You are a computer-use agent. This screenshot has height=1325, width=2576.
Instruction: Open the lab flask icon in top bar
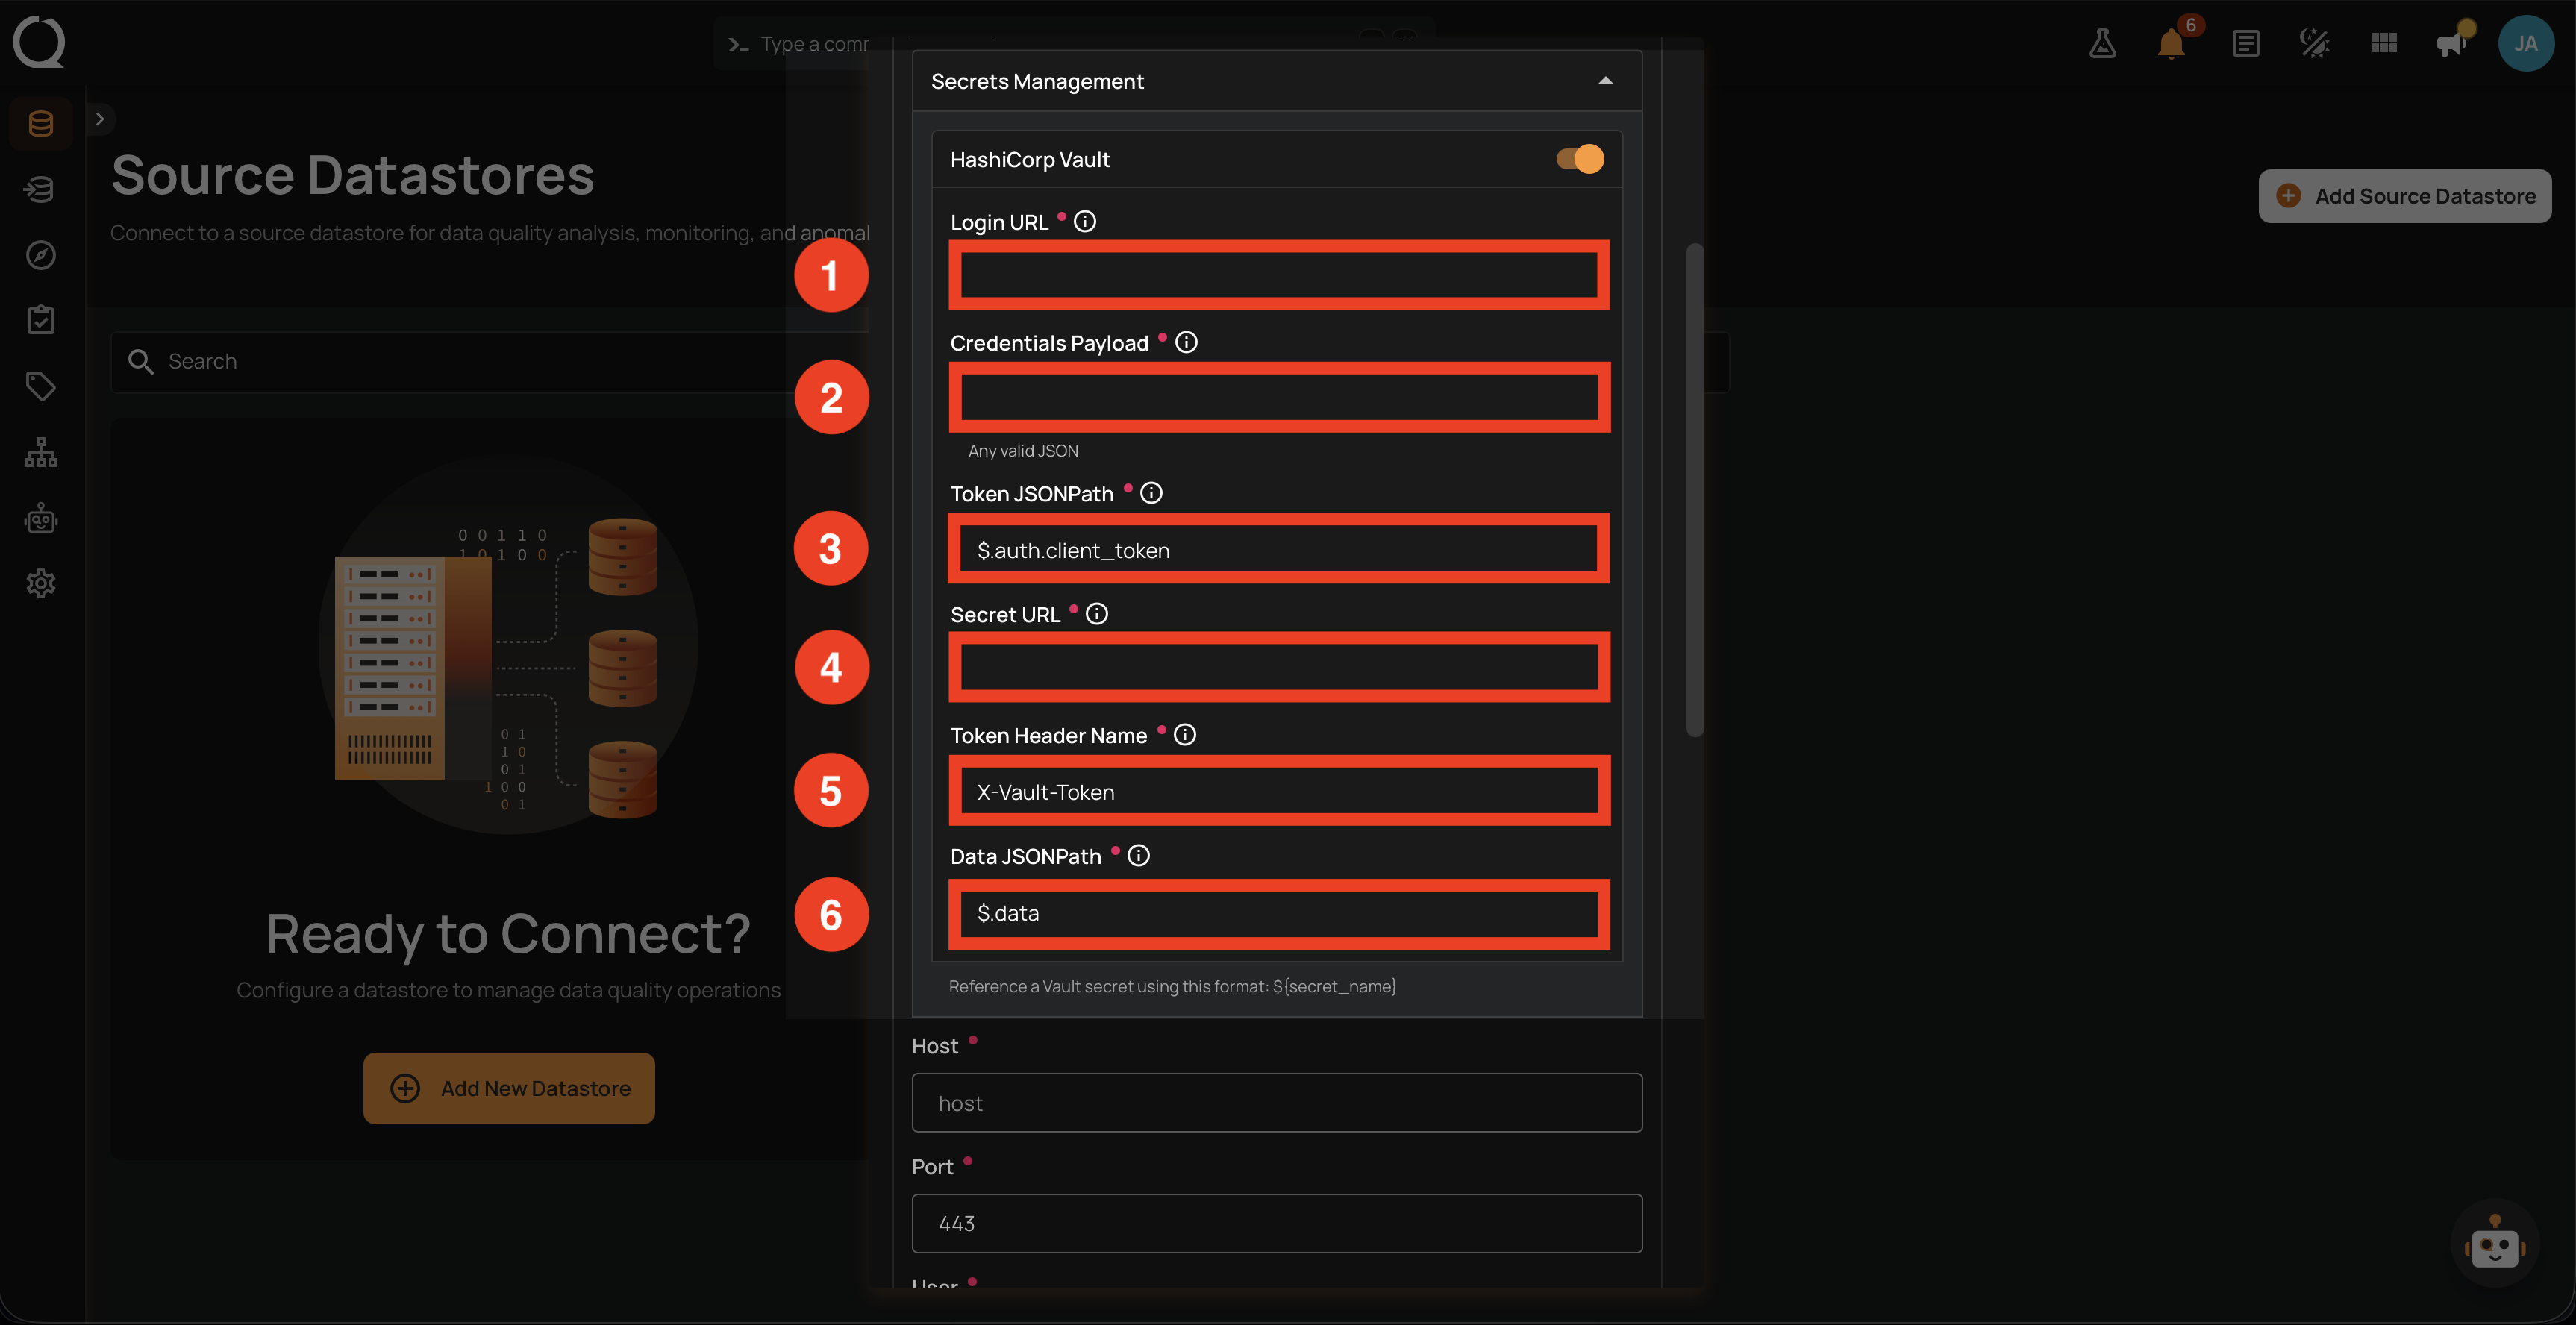(x=2102, y=43)
